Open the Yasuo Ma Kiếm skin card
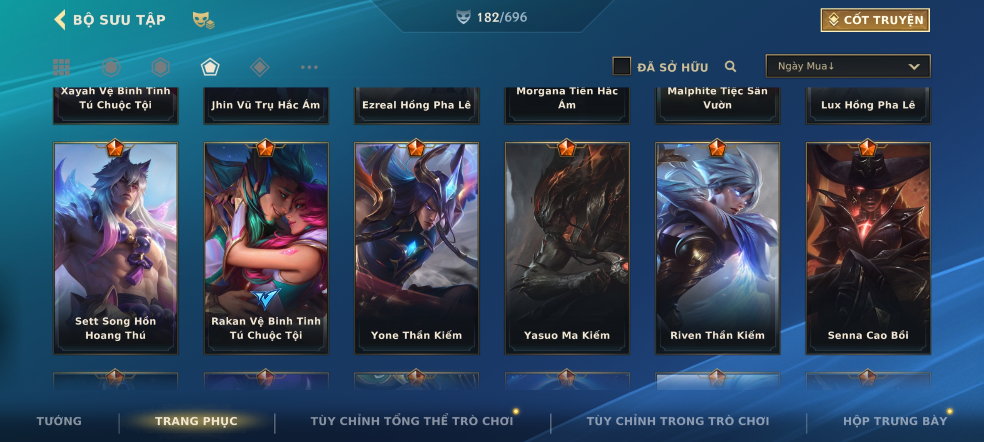This screenshot has height=442, width=984. pos(567,248)
